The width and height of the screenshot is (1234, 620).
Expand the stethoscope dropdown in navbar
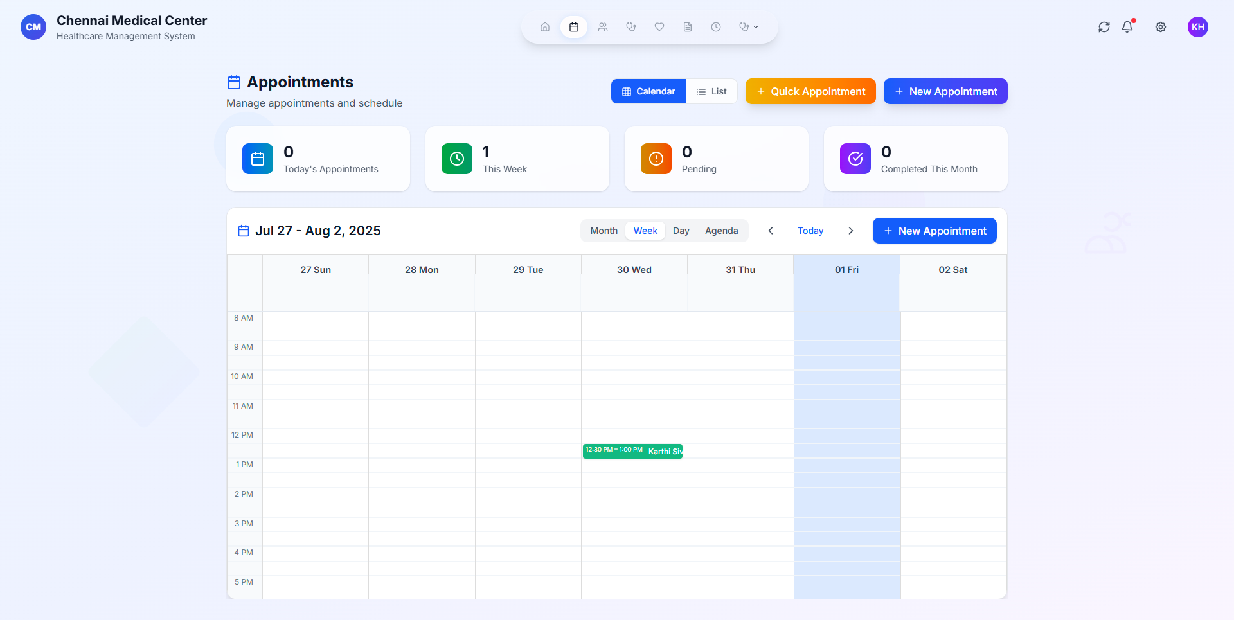[x=748, y=27]
